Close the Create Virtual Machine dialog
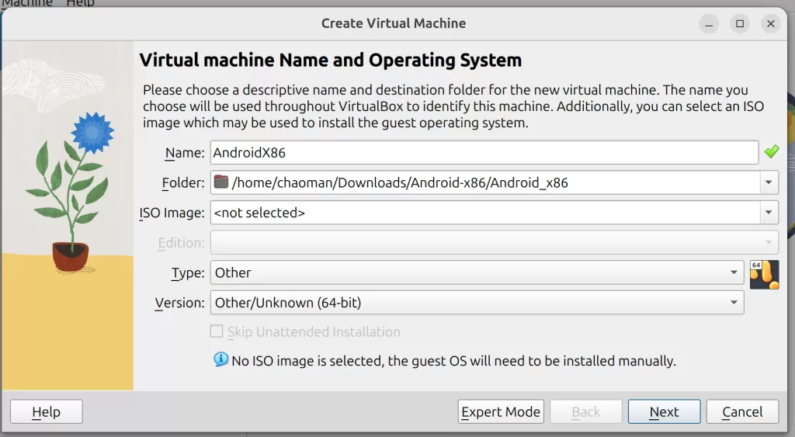795x437 pixels. pyautogui.click(x=770, y=24)
